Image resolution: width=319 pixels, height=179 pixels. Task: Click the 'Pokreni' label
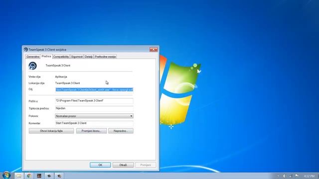[x=33, y=116]
